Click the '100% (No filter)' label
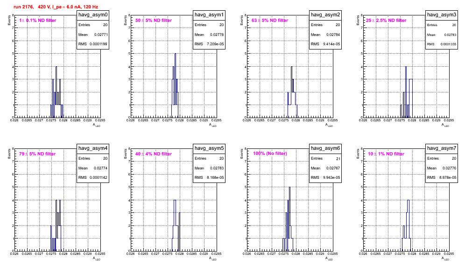The width and height of the screenshot is (465, 267). (270, 154)
